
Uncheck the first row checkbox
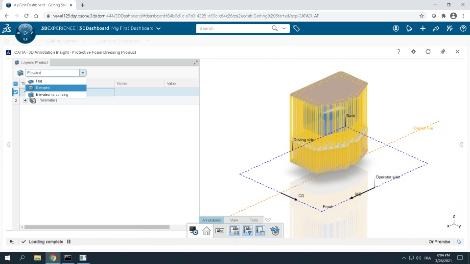point(16,92)
